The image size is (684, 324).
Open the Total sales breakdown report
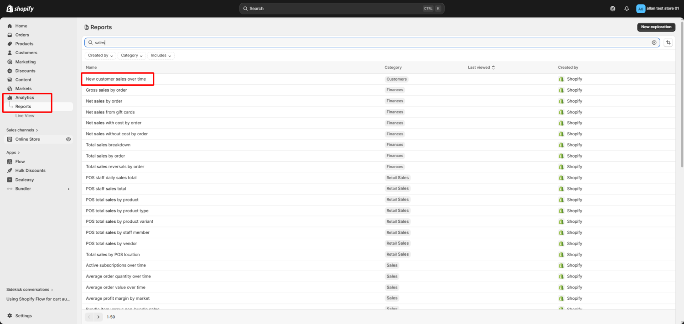click(x=108, y=145)
